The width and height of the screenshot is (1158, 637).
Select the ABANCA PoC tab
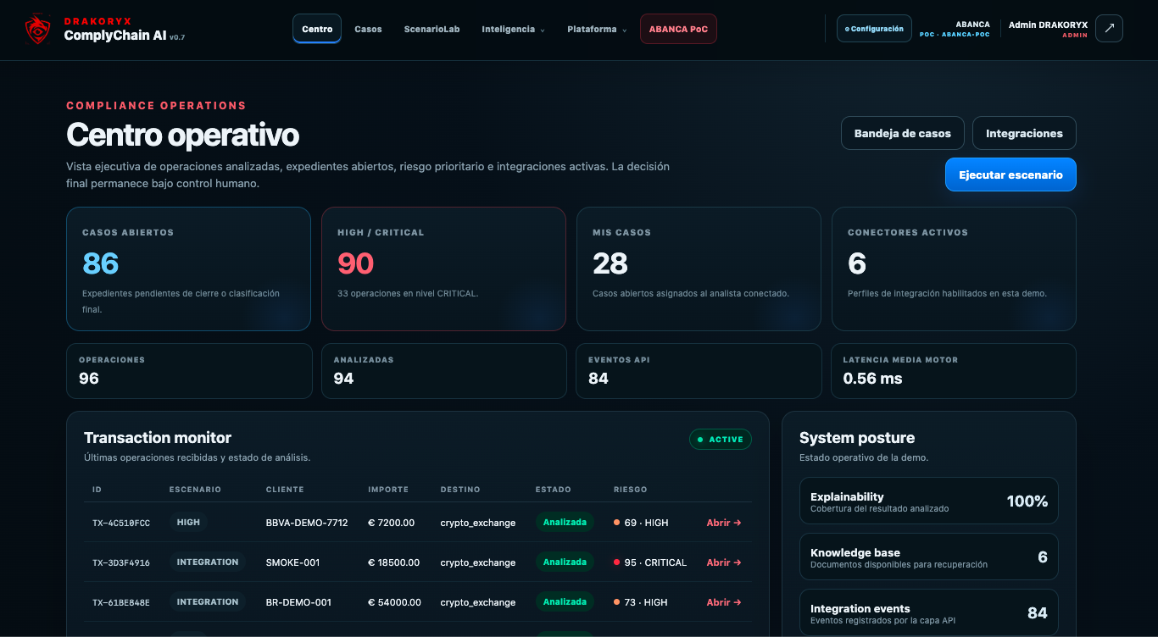click(x=678, y=29)
